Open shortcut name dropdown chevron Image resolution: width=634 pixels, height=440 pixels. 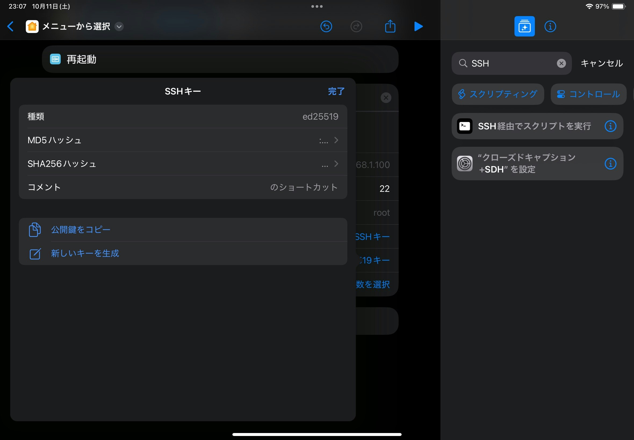[119, 27]
